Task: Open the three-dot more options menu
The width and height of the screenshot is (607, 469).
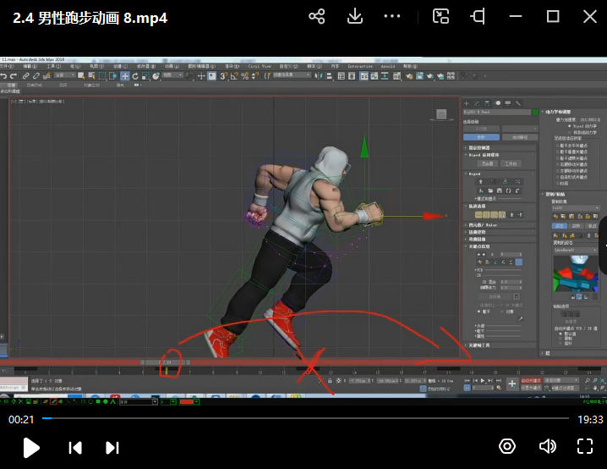Action: point(392,16)
